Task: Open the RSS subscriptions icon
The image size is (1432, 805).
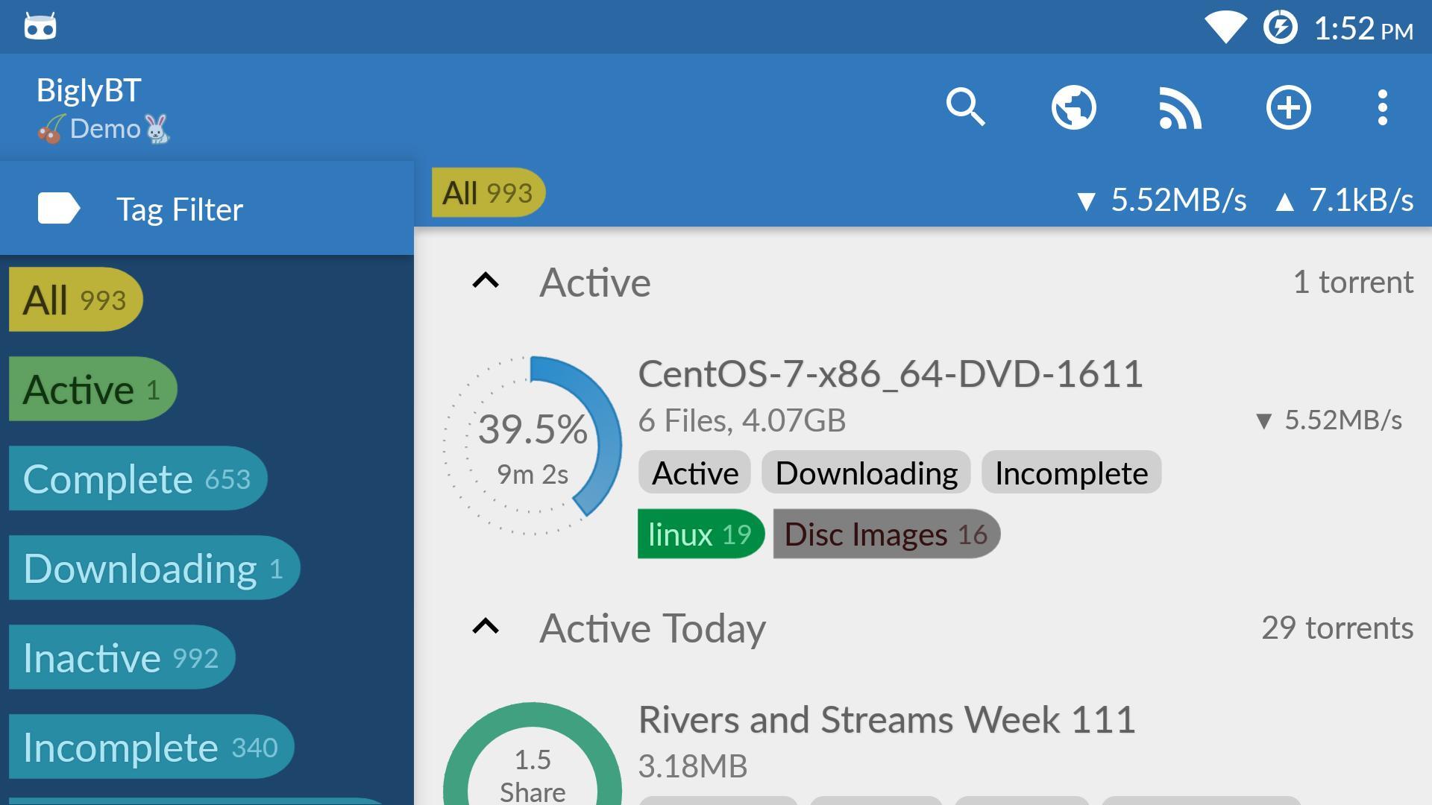Action: 1180,108
